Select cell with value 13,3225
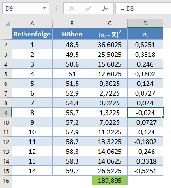This screenshot has height=188, width=171. [x=110, y=142]
